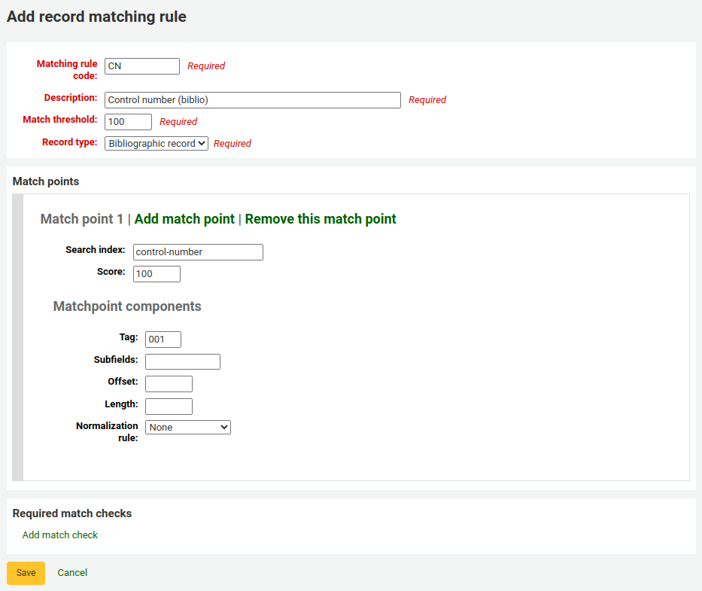The image size is (702, 591).
Task: Click the Offset input box
Action: [169, 383]
